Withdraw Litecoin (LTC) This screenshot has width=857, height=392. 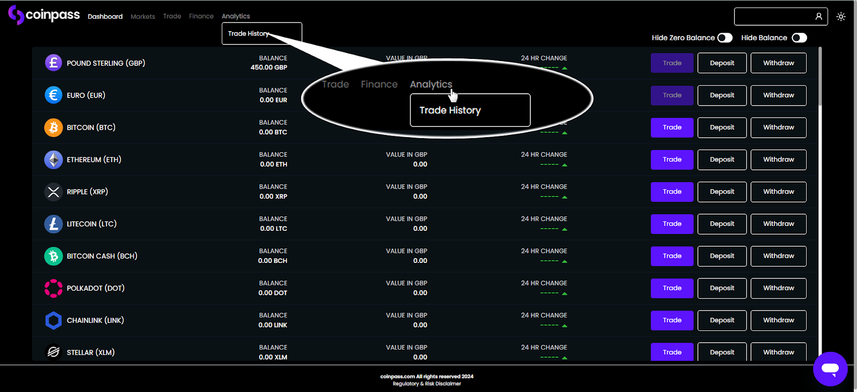(778, 224)
